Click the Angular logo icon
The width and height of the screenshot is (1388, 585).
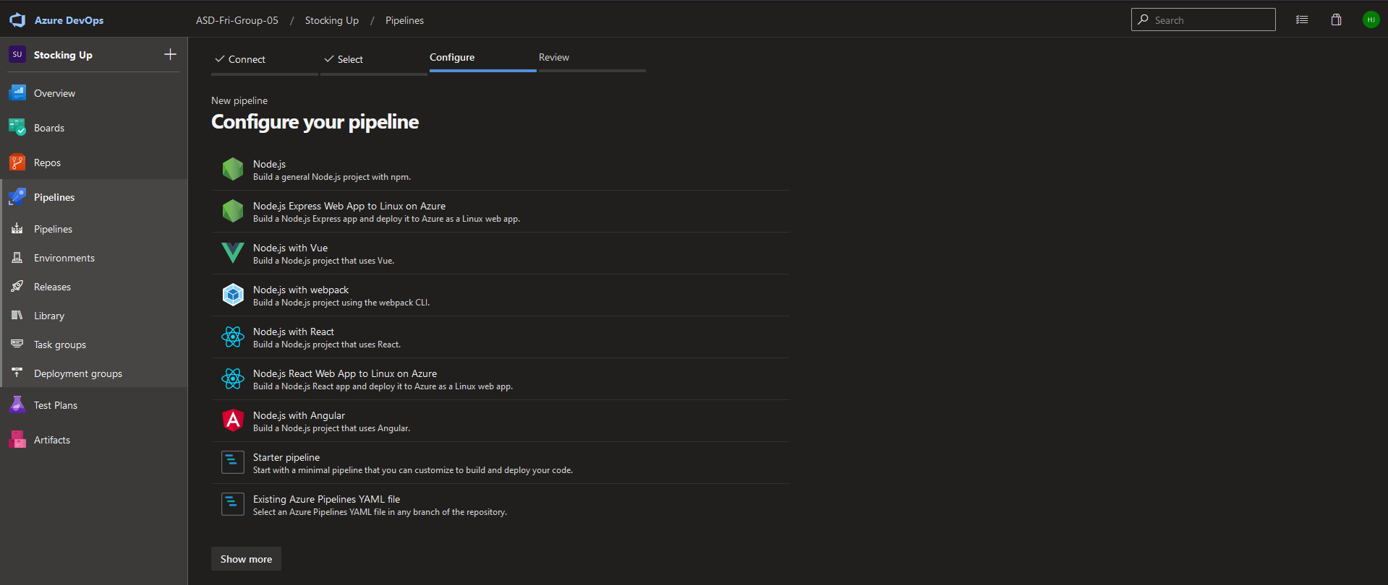[233, 420]
